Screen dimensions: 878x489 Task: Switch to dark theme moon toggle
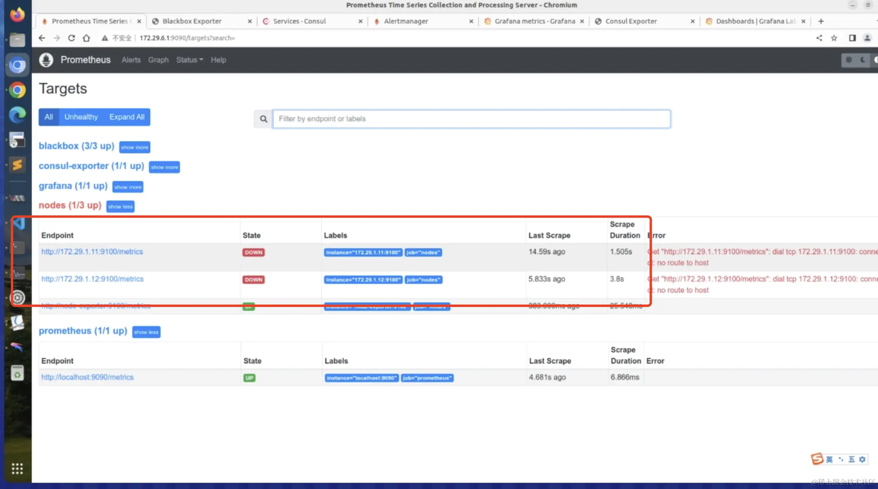click(x=862, y=60)
